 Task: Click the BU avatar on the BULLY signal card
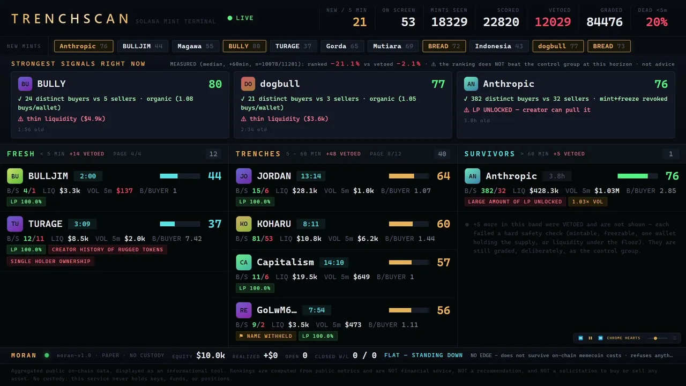pyautogui.click(x=25, y=84)
